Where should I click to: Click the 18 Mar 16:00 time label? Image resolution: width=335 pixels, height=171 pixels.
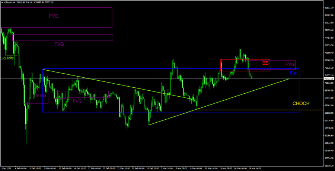point(255,168)
